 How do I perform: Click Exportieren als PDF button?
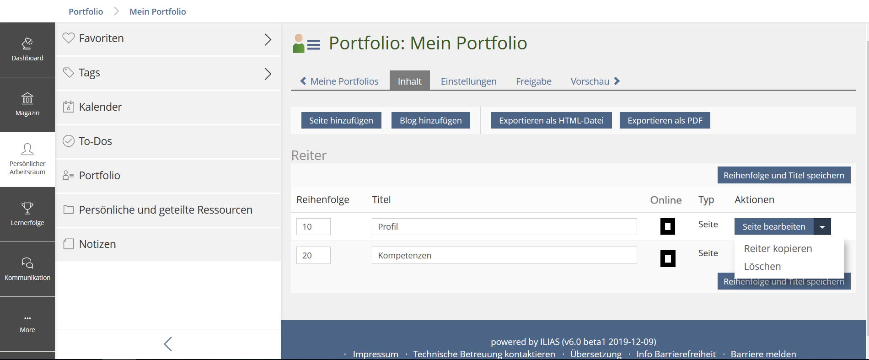[x=665, y=120]
